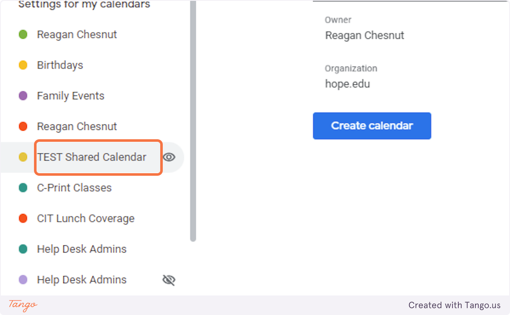Click the teal dot next to C-Print Classes

23,188
